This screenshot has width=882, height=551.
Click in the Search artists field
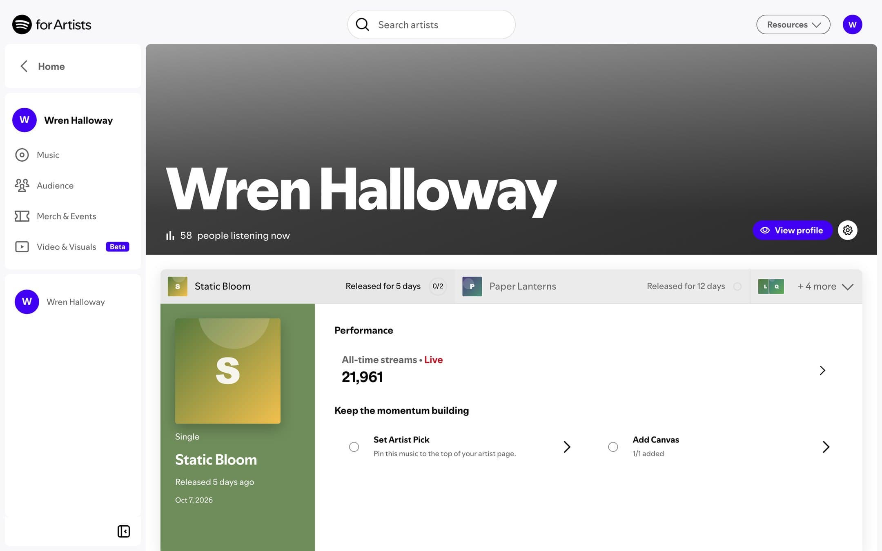pos(431,24)
